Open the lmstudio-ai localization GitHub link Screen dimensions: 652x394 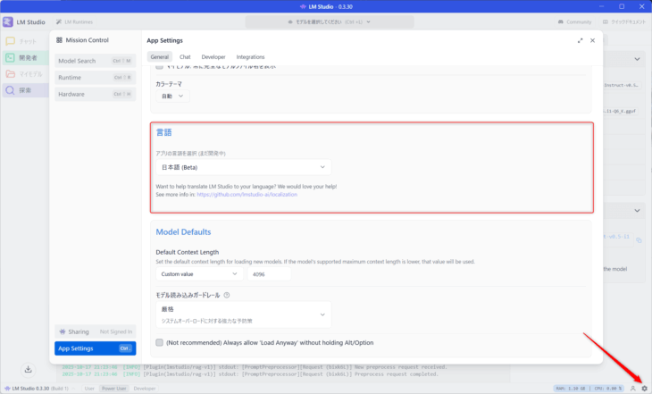247,194
